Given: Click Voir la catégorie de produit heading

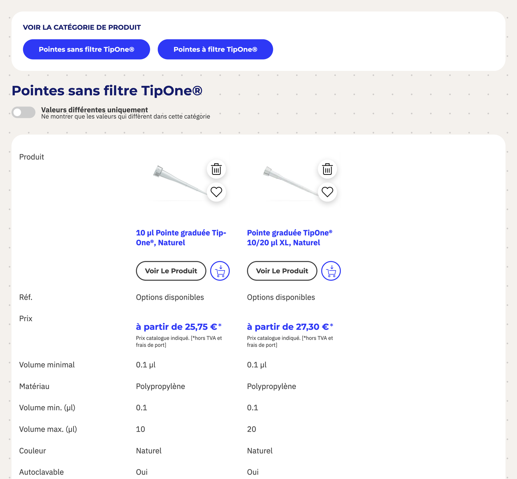Looking at the screenshot, I should point(82,27).
